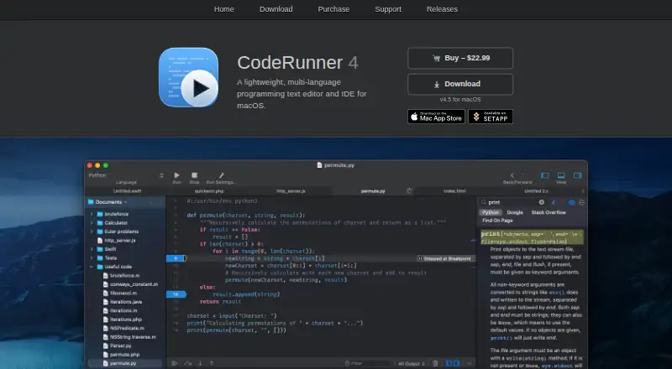Click the Buy – $22.99 button
672x369 pixels.
click(x=460, y=58)
